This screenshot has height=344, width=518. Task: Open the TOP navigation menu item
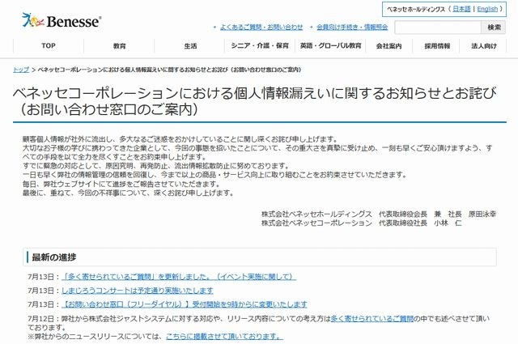click(x=49, y=45)
